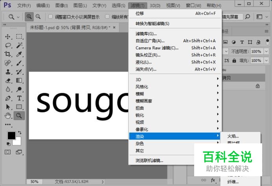Swap foreground and background colors
Viewport: 272px width, 186px height.
click(20, 133)
